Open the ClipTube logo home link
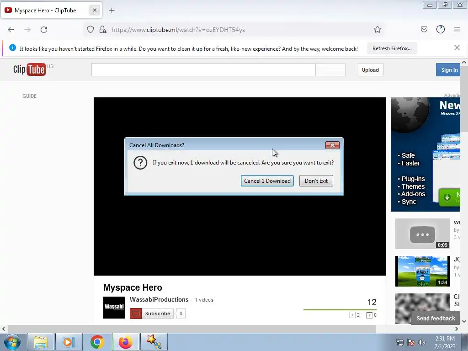 coord(30,69)
